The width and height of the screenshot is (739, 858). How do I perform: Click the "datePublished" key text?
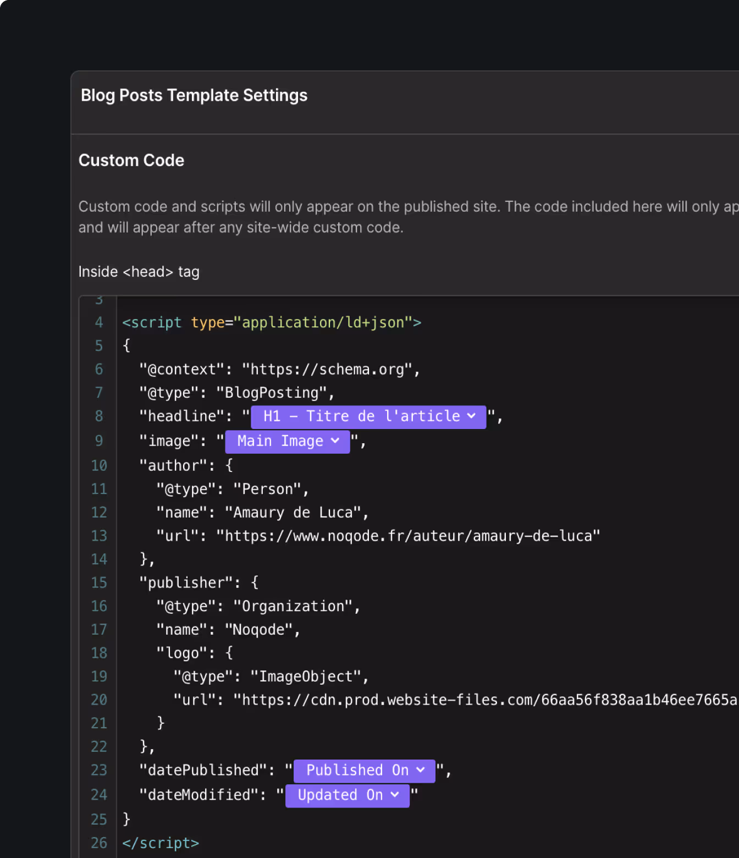click(x=203, y=771)
